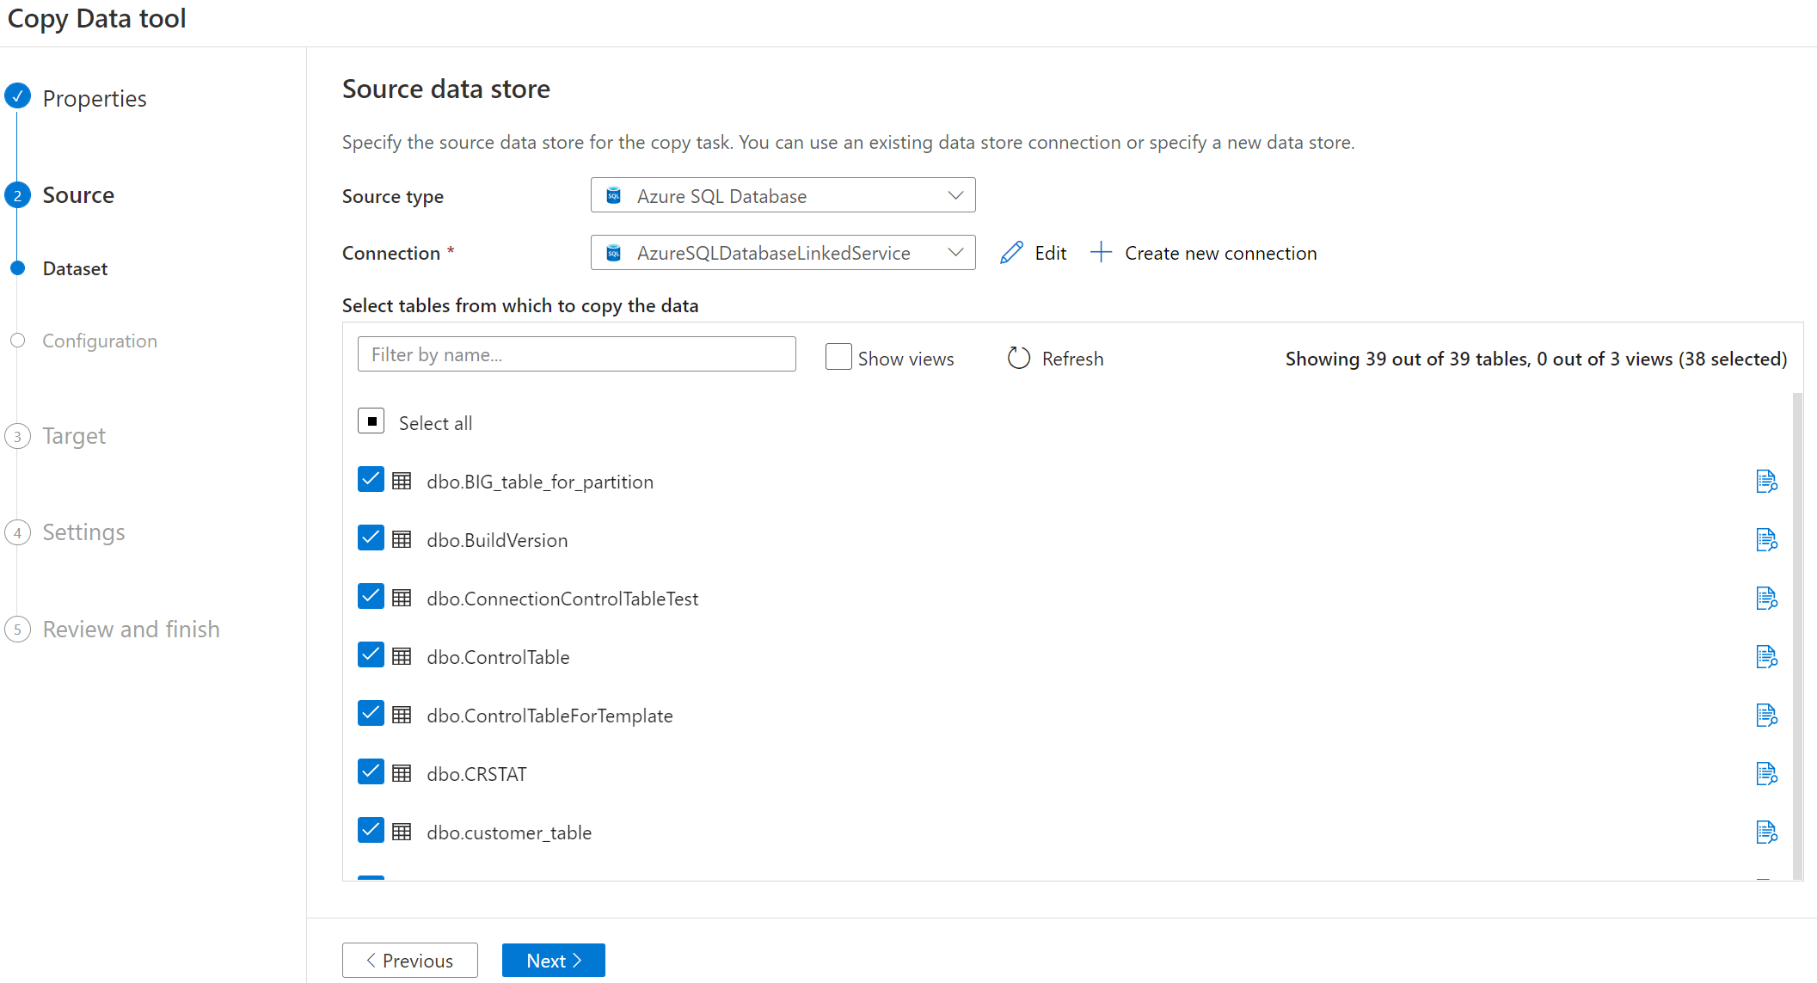Click the Previous button to go back
1817x983 pixels.
tap(410, 959)
